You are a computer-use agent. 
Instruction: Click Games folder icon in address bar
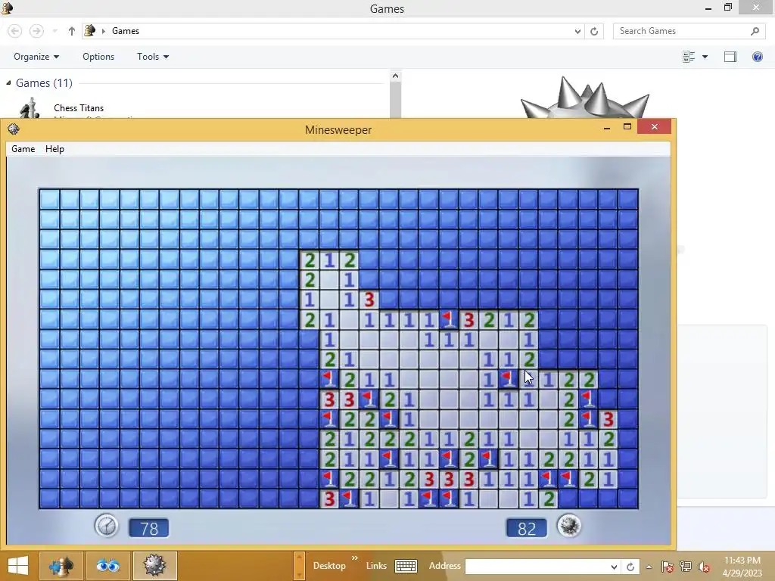point(89,31)
